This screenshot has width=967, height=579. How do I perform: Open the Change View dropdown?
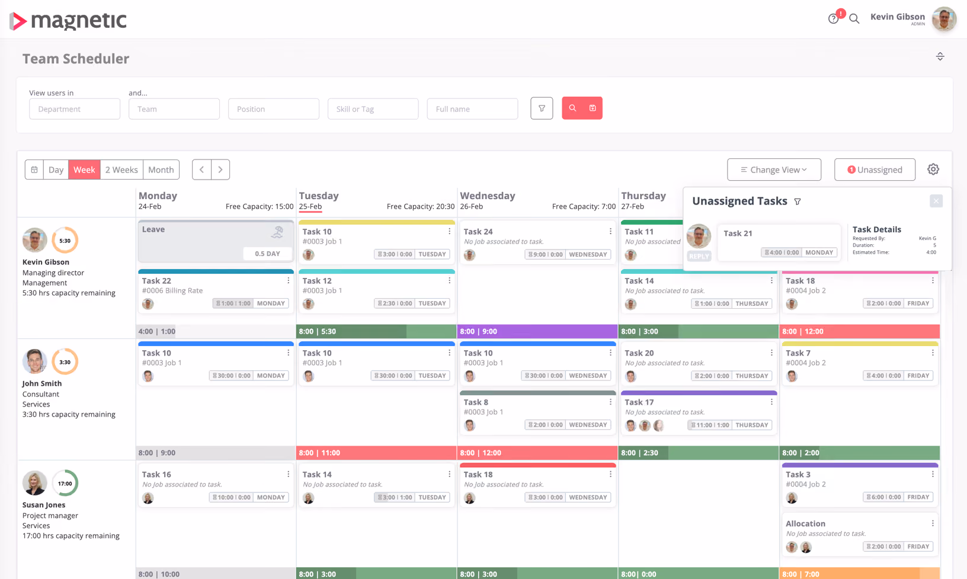(x=774, y=169)
